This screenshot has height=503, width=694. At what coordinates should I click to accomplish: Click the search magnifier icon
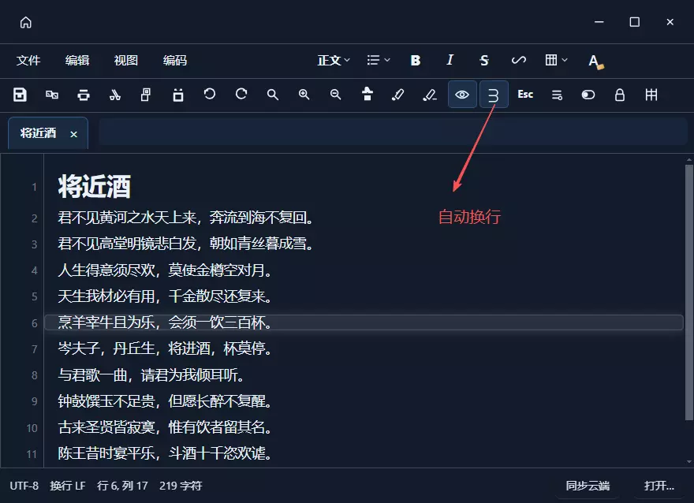pos(273,95)
